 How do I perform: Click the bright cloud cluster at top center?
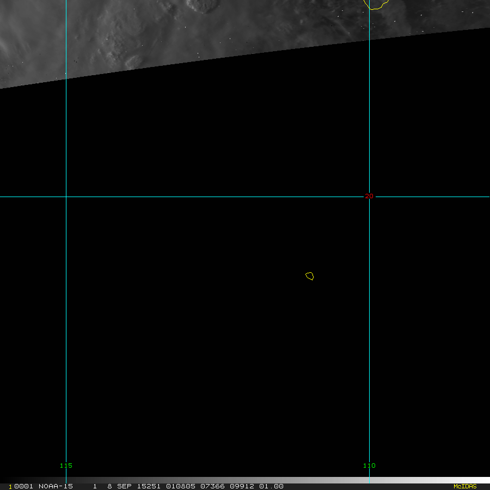pos(201,6)
